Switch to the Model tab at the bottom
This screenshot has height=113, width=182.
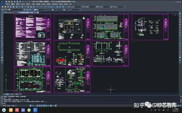click(x=7, y=94)
